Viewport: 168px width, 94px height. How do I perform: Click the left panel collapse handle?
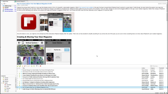coord(0,47)
